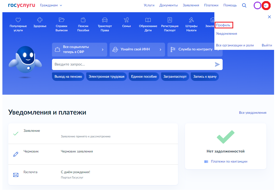This screenshot has height=192, width=277.
Task: Click the barcode icon near Платежи по квитанции
Action: (x=206, y=162)
